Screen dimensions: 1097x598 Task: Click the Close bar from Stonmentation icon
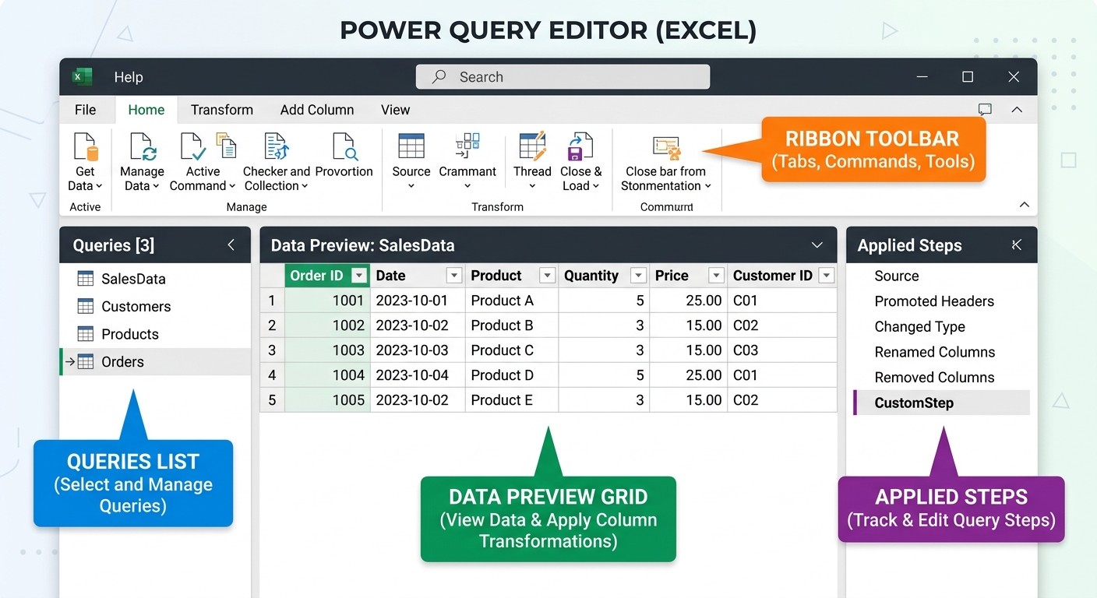(667, 148)
